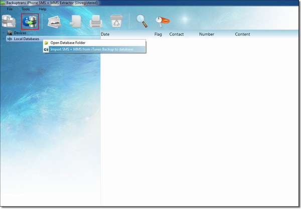Viewport: 301px width, 209px height.
Task: Sort by the Content column header
Action: [242, 34]
